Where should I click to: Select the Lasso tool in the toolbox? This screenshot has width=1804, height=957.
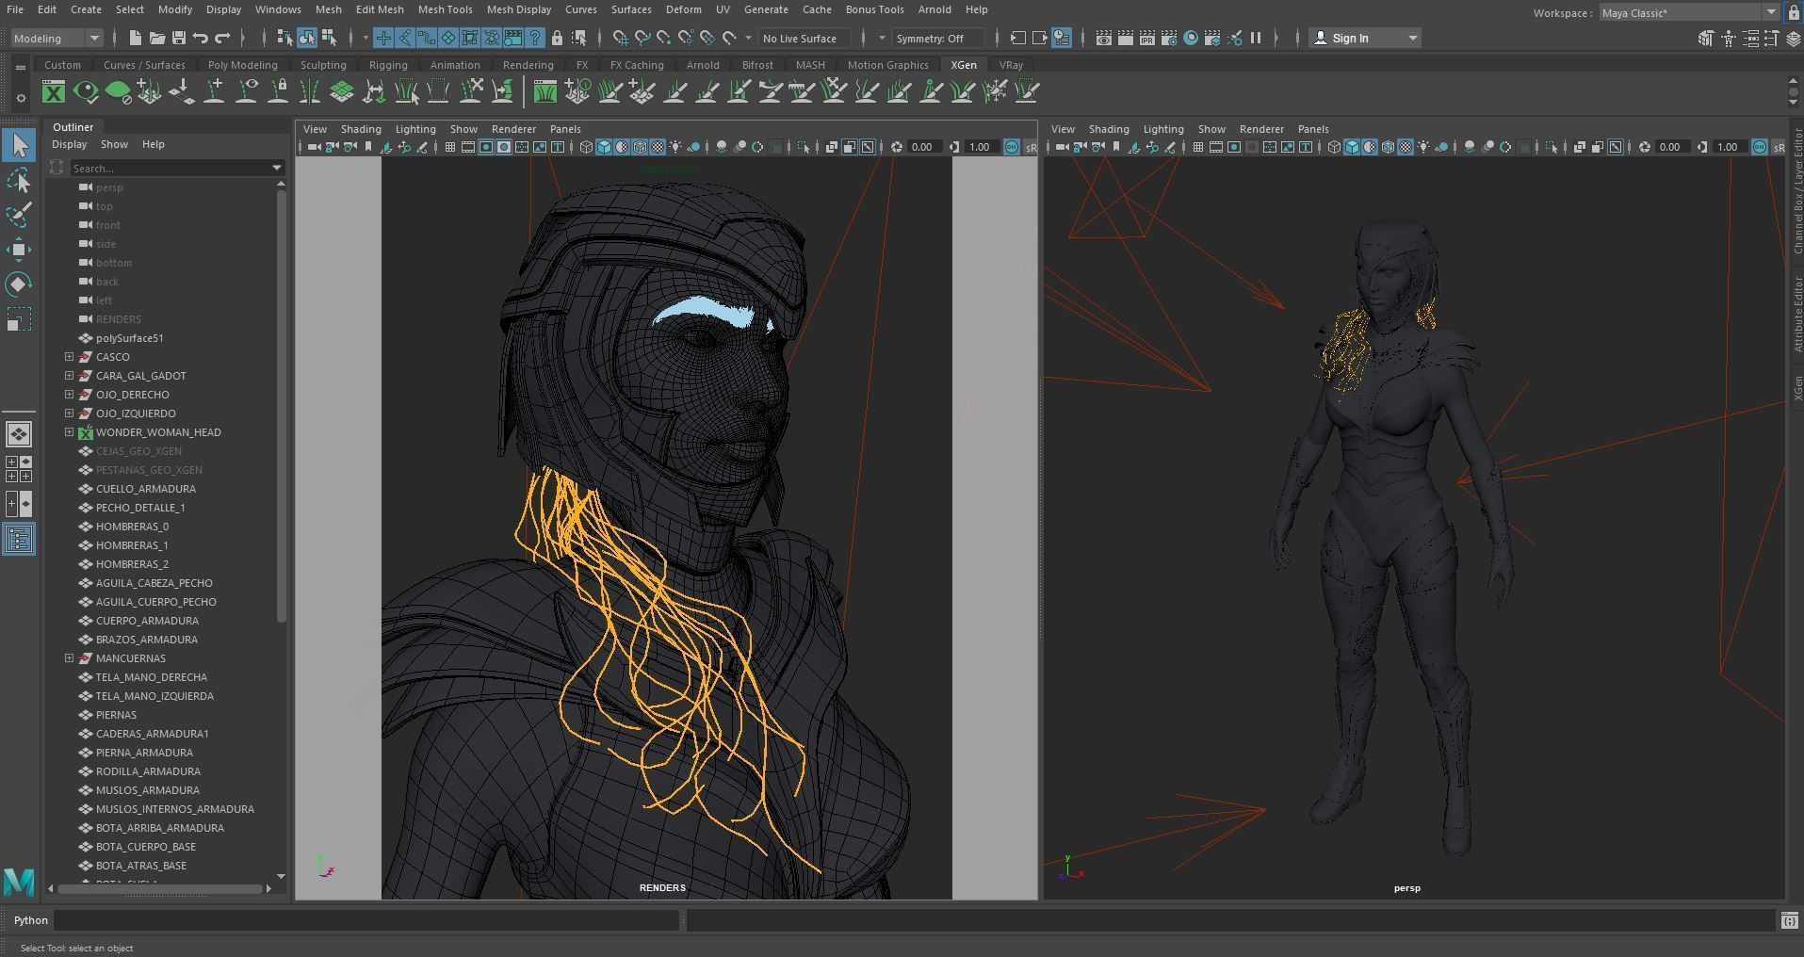coord(19,180)
